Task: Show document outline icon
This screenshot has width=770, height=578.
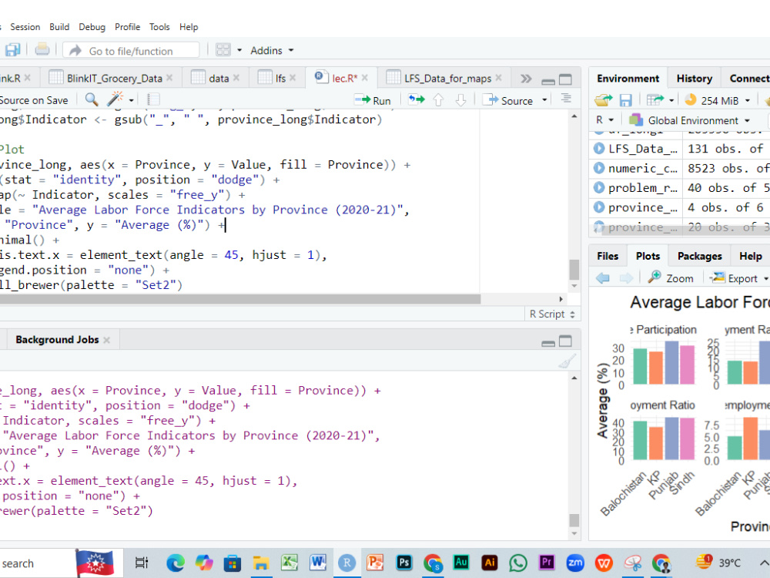Action: (566, 99)
